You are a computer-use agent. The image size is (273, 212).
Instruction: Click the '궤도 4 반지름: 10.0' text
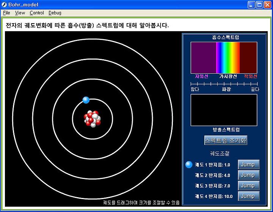coord(214,196)
